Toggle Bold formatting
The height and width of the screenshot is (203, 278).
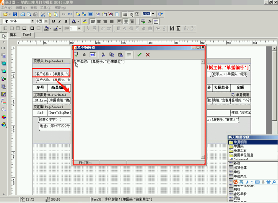pos(53,21)
